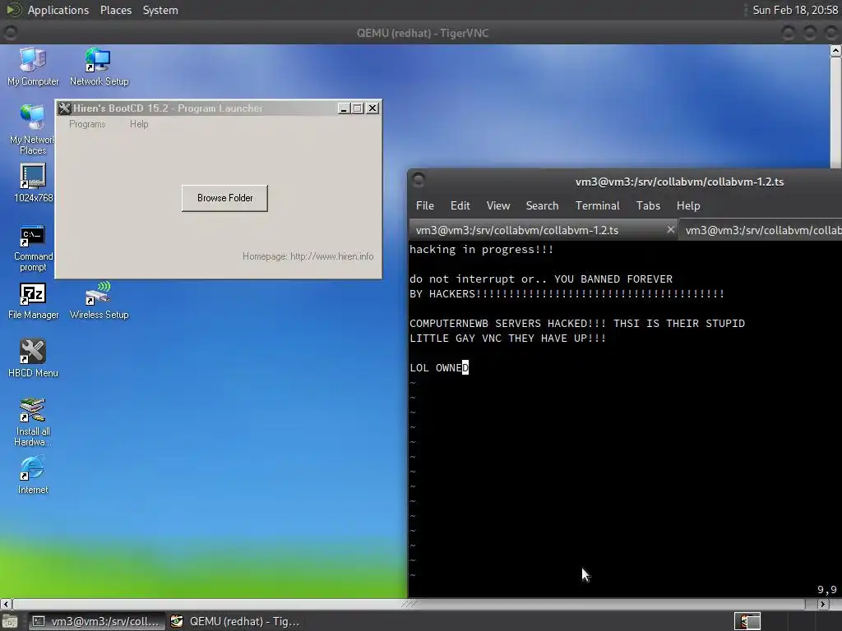Open Network Setup desktop icon
Viewport: 842px width, 631px height.
pos(99,67)
